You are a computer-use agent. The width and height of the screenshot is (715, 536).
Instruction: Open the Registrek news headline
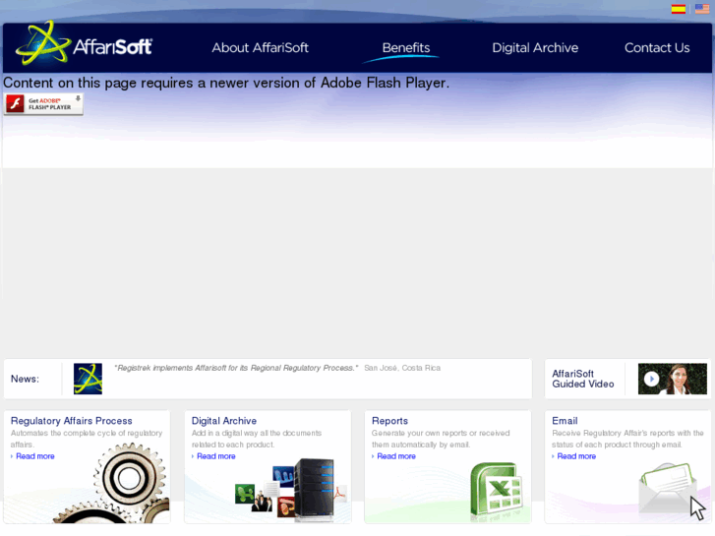(x=236, y=368)
